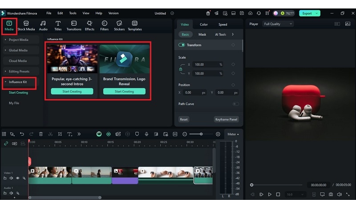The width and height of the screenshot is (356, 200).
Task: Open the Edit menu
Action: [60, 13]
